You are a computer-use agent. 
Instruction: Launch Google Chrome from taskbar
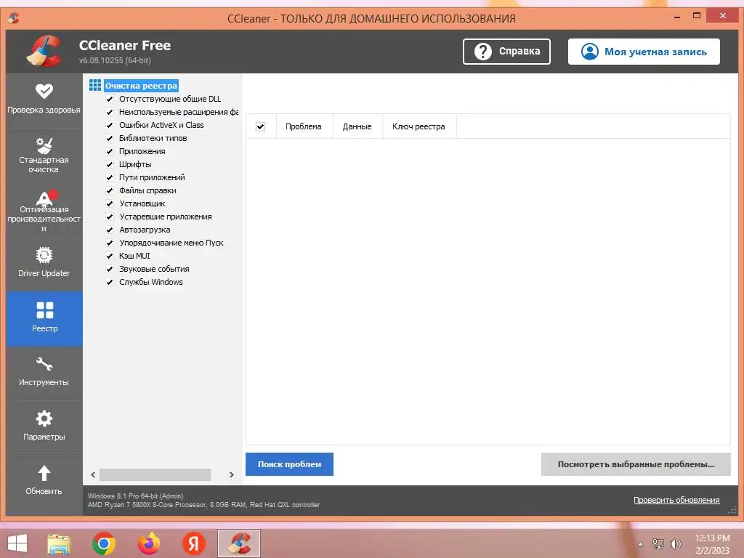click(104, 543)
